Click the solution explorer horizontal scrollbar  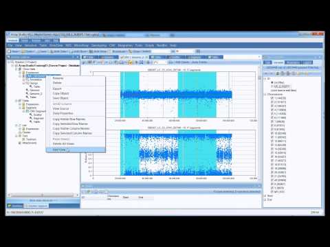pos(43,195)
